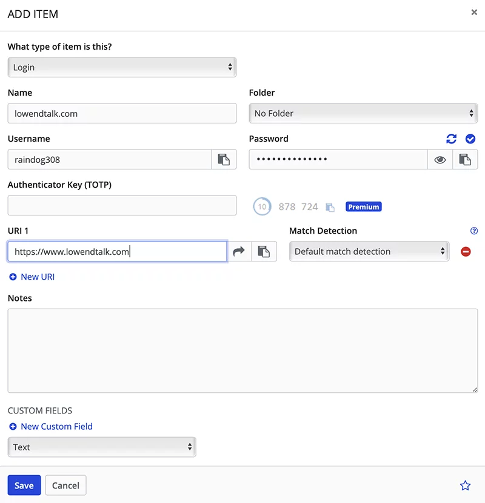Toggle password visibility with the eye icon
Screen dimensions: 485x503
coord(440,159)
